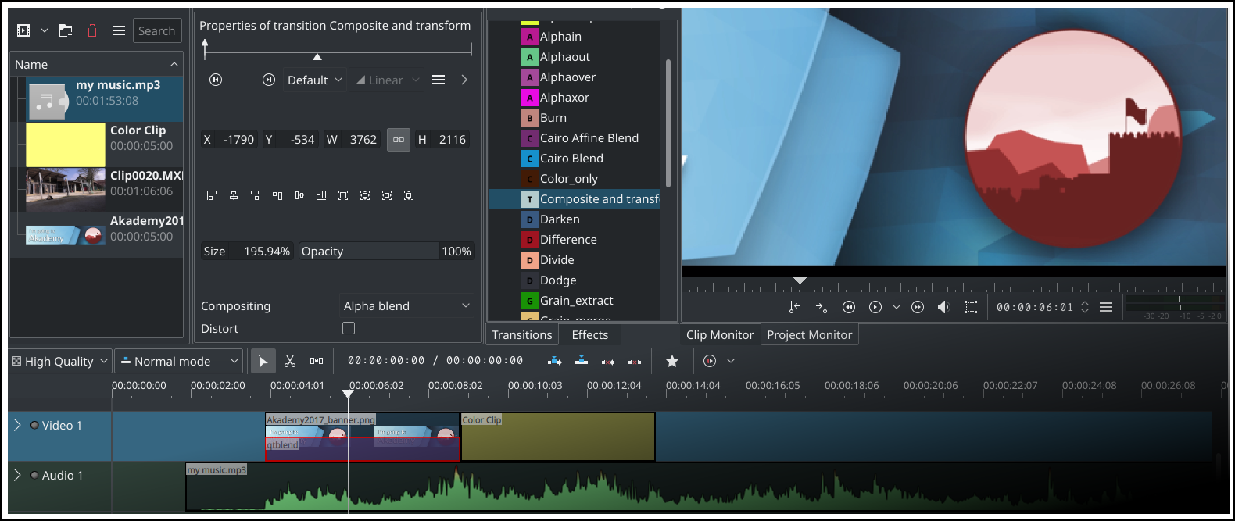Open the Compositing Alpha blend dropdown
Screen dimensions: 1235x521
click(407, 305)
